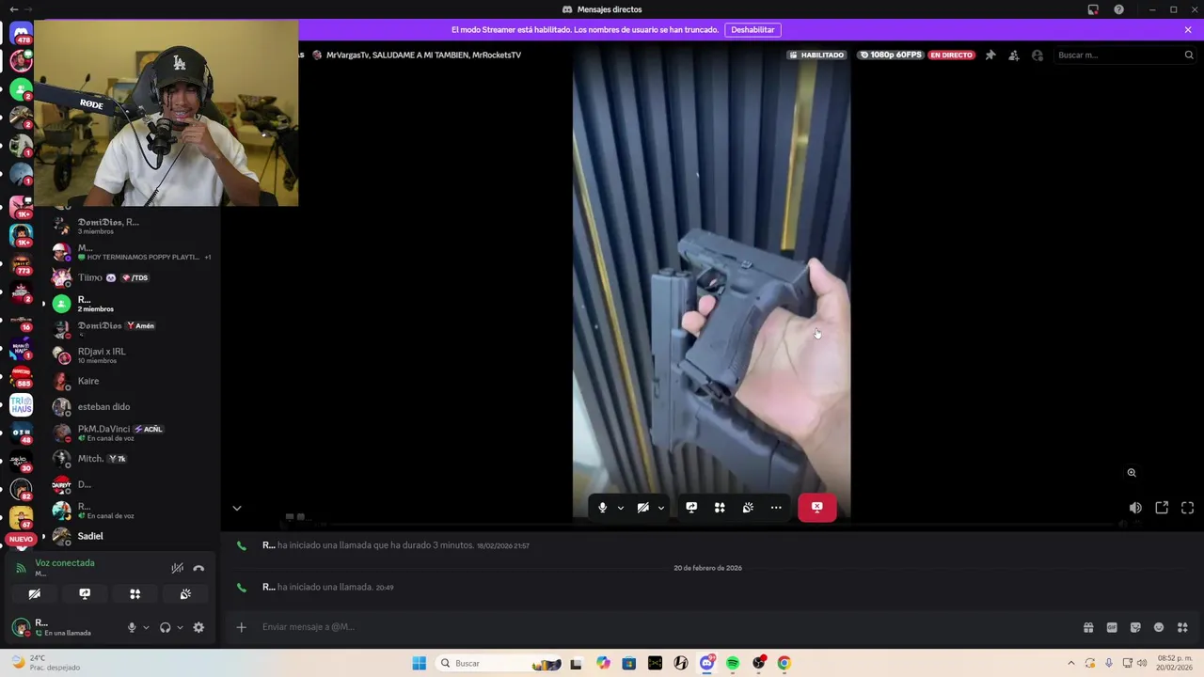This screenshot has width=1204, height=677.
Task: Toggle microphone mute in call controls
Action: [x=603, y=508]
